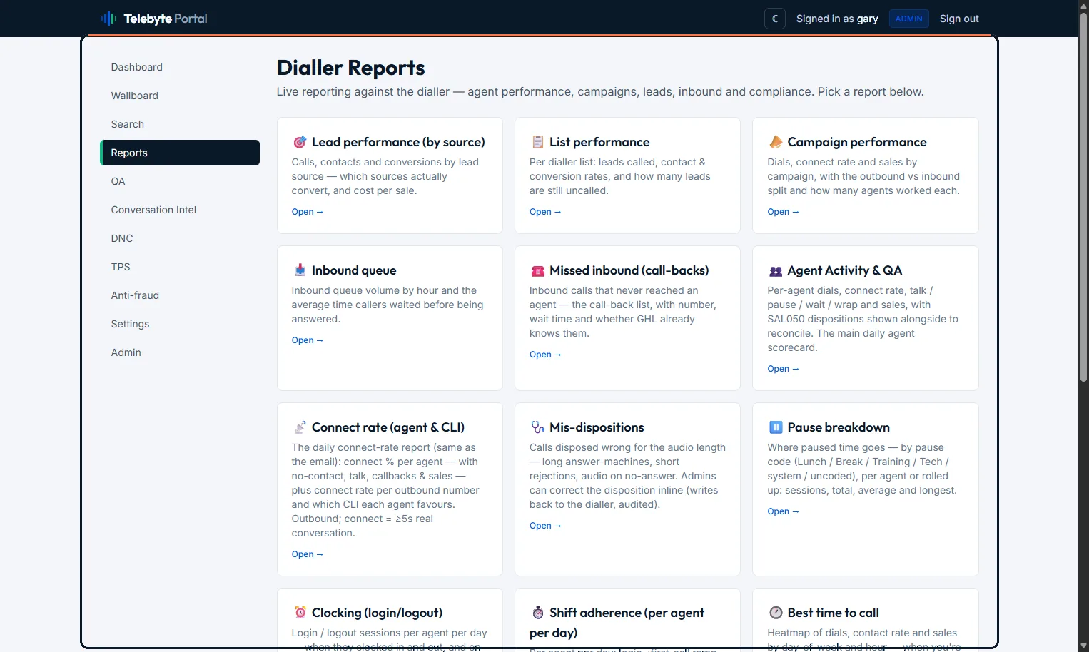Viewport: 1089px width, 652px height.
Task: Open the Search sidebar item
Action: coord(180,124)
